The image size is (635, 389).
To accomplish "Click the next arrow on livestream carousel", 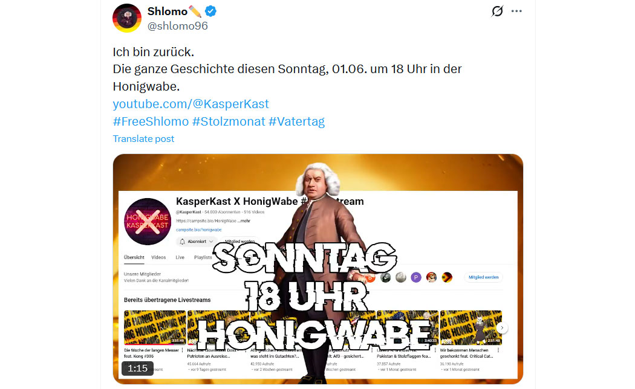I will pos(502,327).
